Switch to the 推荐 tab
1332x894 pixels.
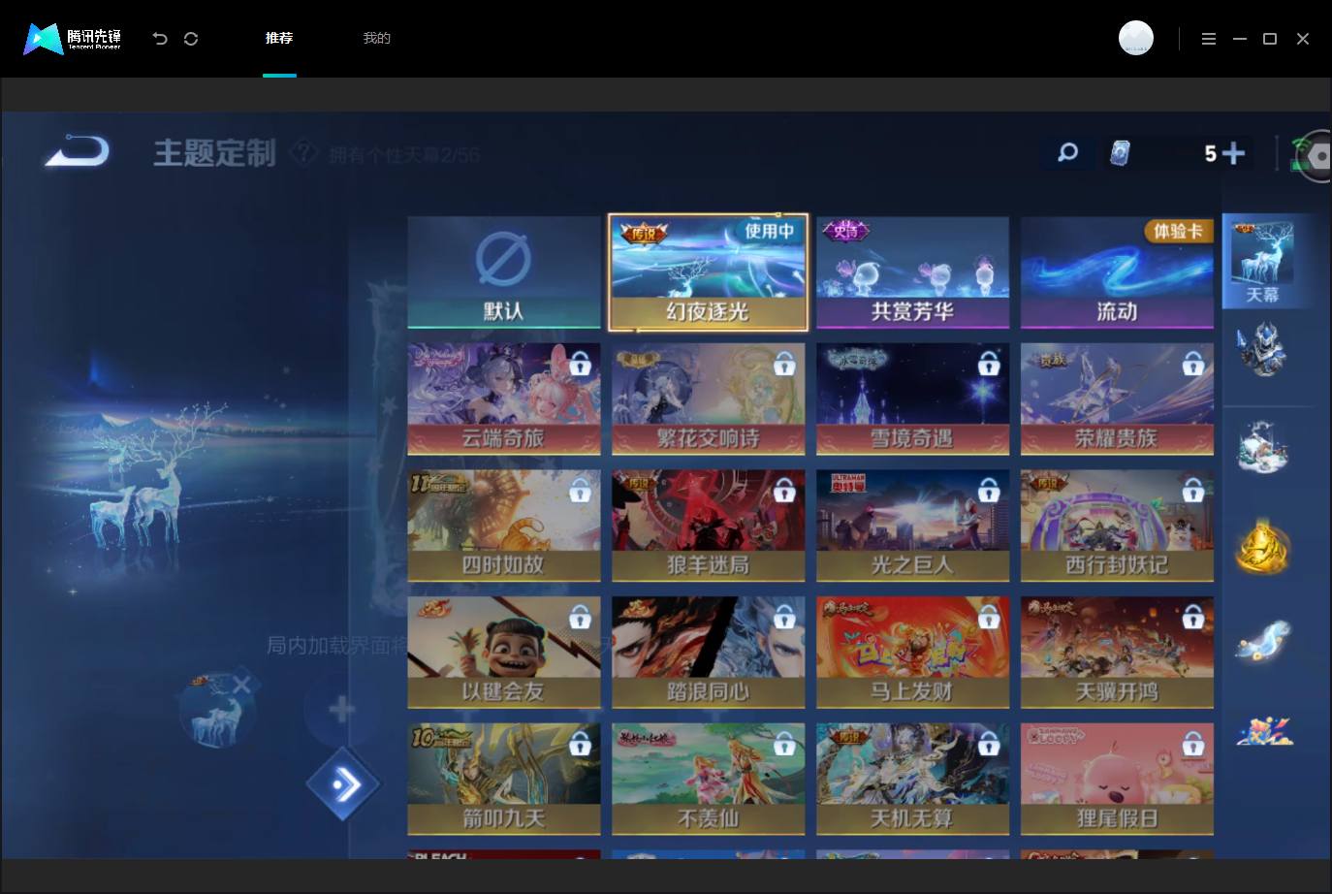pyautogui.click(x=279, y=38)
